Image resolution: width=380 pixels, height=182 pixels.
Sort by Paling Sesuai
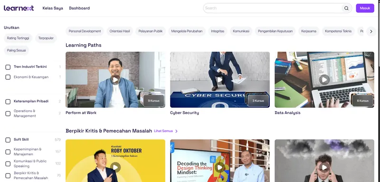point(16,50)
